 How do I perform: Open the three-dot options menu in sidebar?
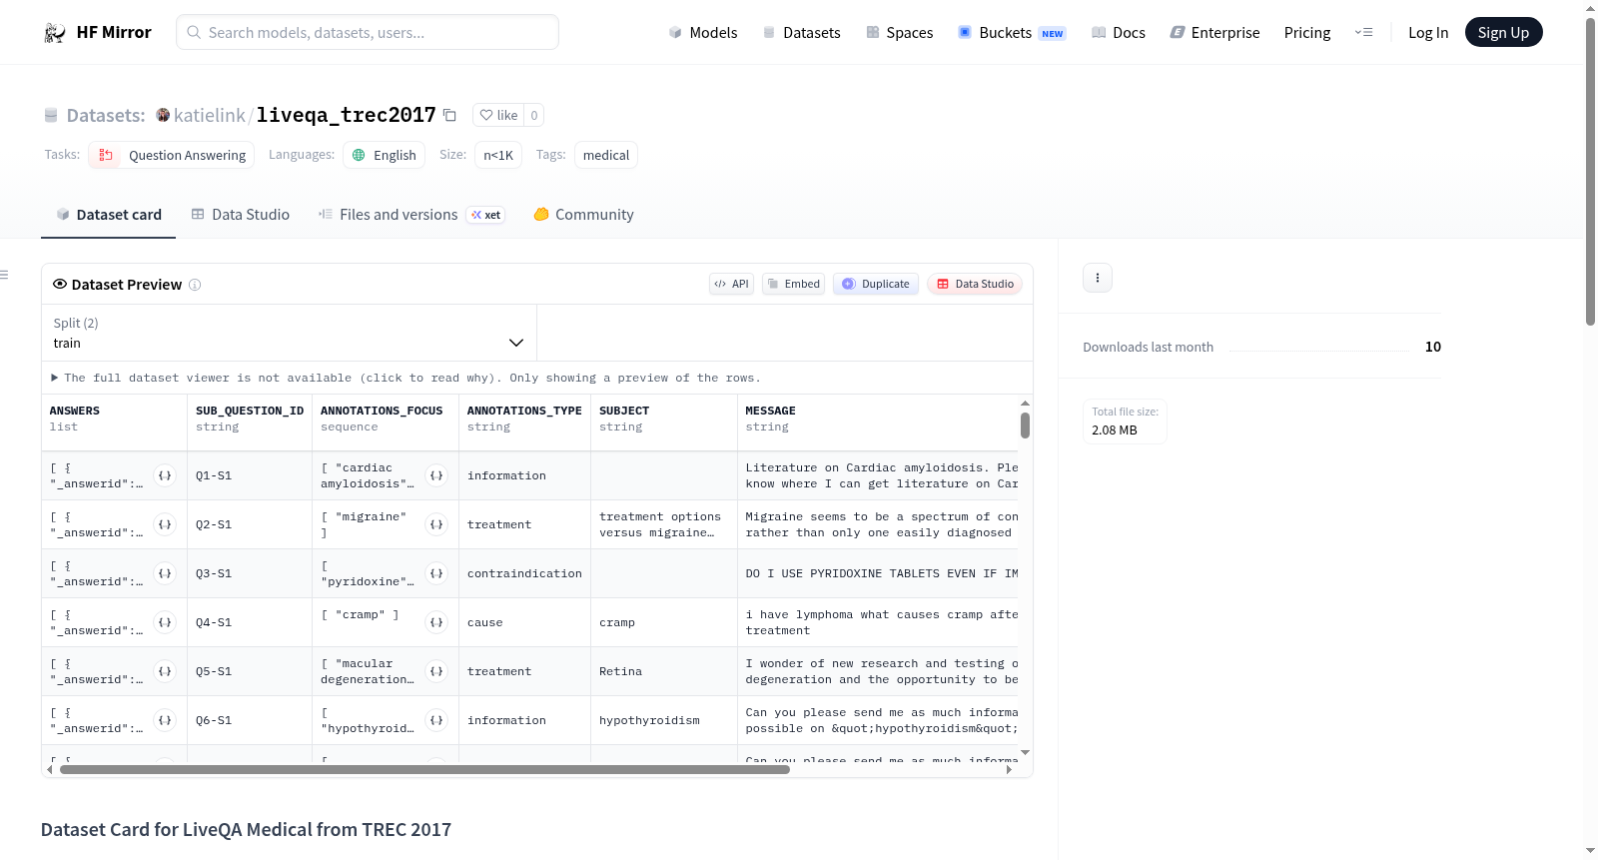[1098, 278]
